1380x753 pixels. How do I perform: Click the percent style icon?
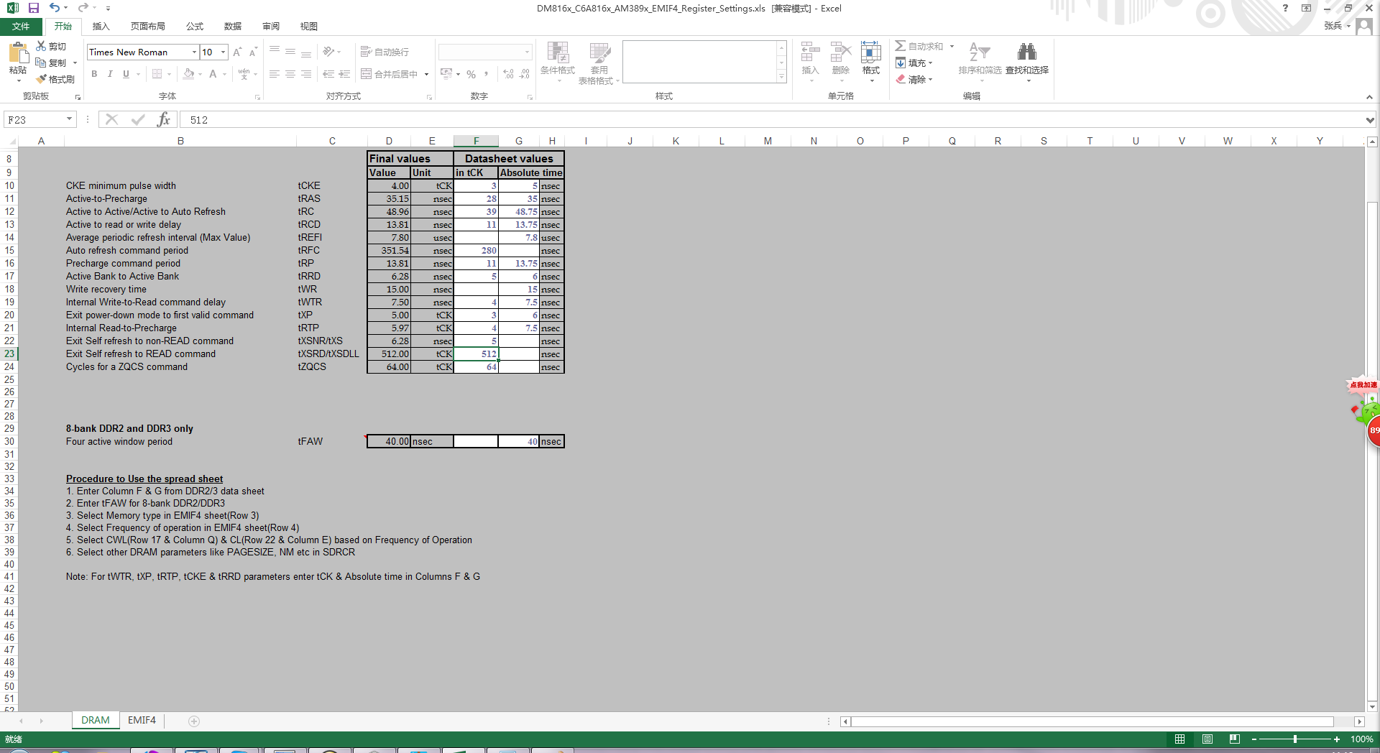click(471, 74)
